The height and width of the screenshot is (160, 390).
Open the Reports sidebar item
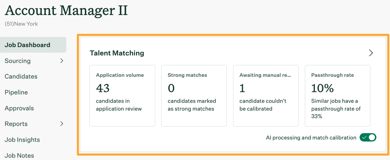(16, 124)
